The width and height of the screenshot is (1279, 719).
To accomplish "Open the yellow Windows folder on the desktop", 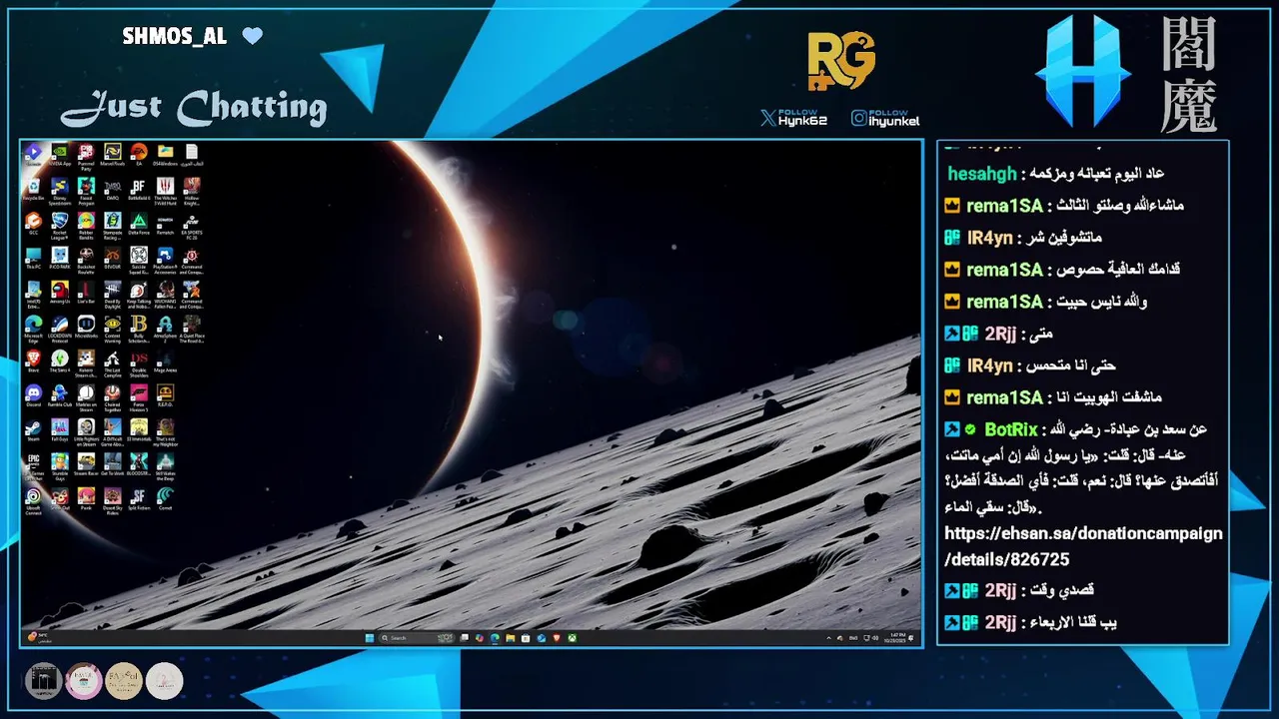I will (x=165, y=155).
